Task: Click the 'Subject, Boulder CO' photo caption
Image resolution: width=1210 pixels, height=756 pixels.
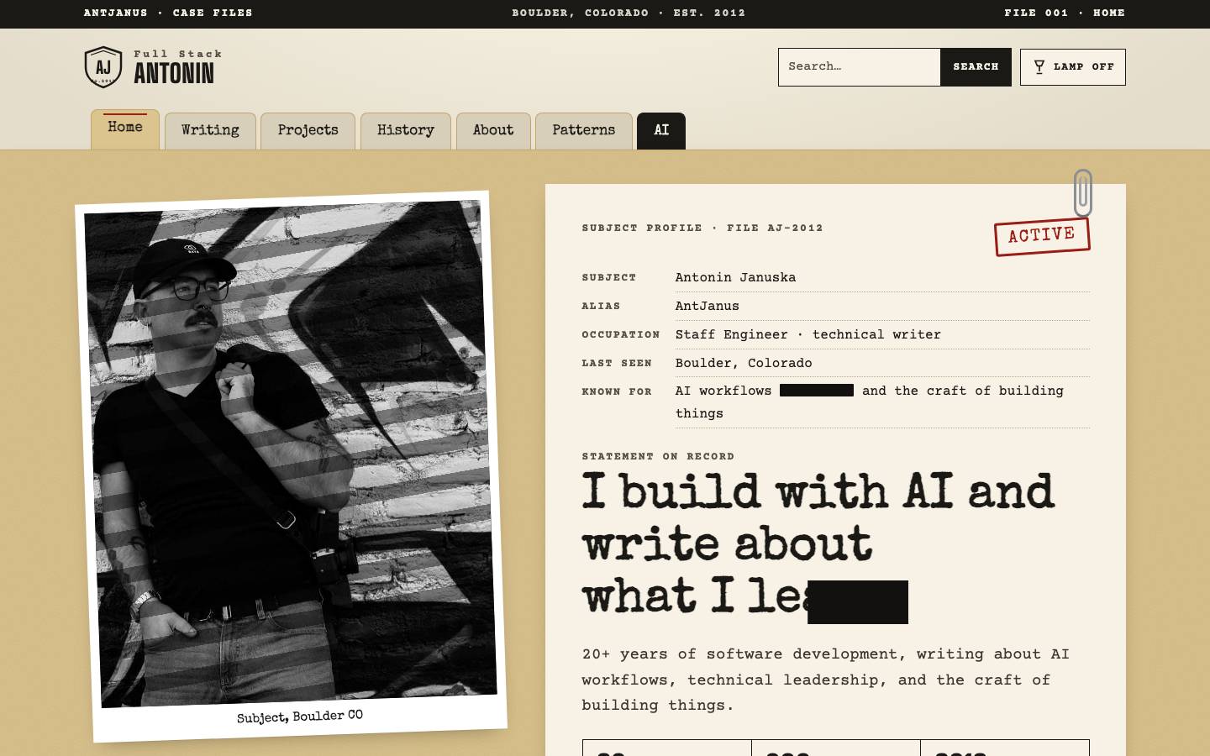Action: pyautogui.click(x=300, y=717)
